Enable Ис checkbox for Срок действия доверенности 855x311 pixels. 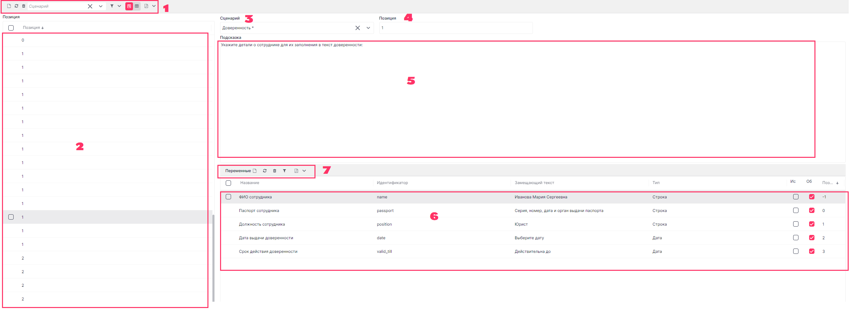(796, 251)
